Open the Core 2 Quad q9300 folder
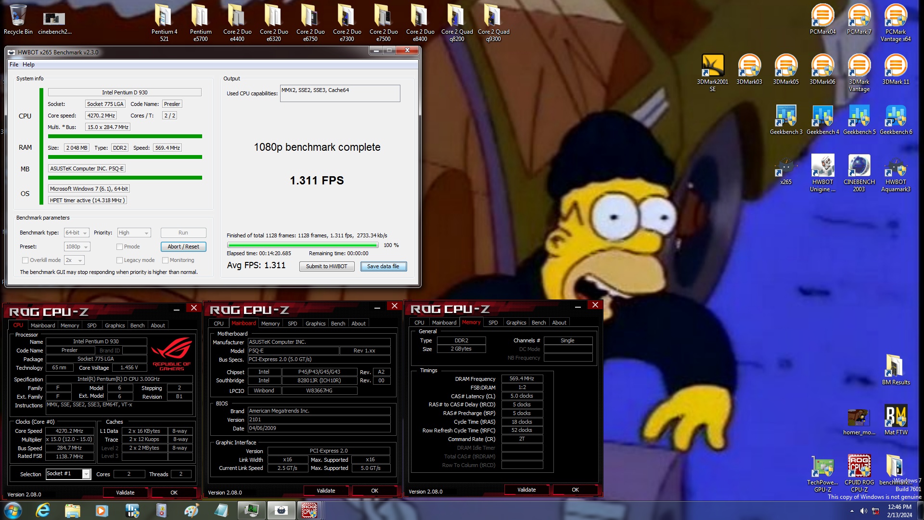 coord(493,22)
